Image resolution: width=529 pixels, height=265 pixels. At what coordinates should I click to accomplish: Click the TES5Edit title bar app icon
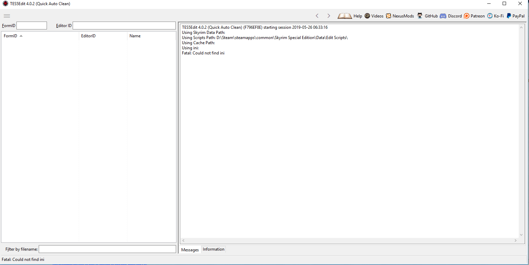pos(5,3)
